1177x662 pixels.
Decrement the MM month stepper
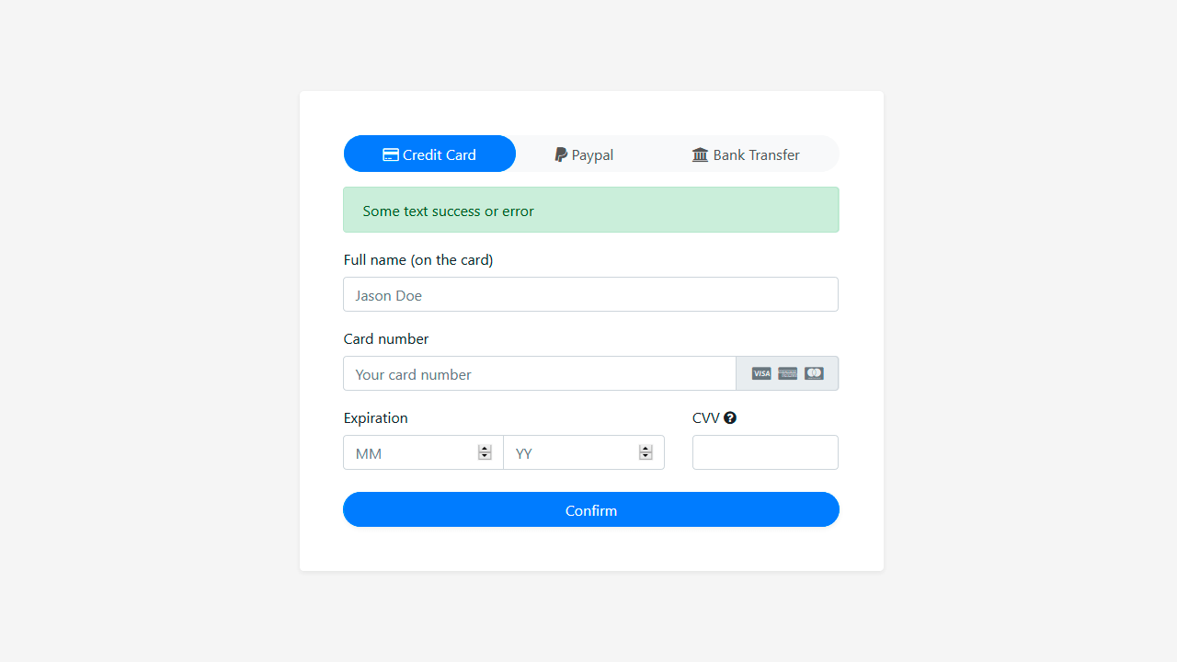pyautogui.click(x=485, y=457)
